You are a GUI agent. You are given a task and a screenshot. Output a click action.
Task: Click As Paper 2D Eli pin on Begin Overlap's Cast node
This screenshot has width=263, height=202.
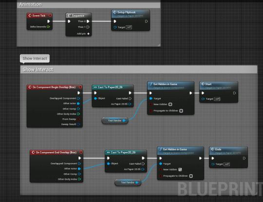click(130, 104)
